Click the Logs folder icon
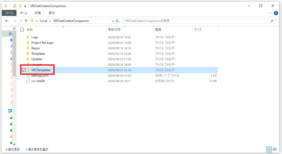This screenshot has width=282, height=154. pos(28,37)
